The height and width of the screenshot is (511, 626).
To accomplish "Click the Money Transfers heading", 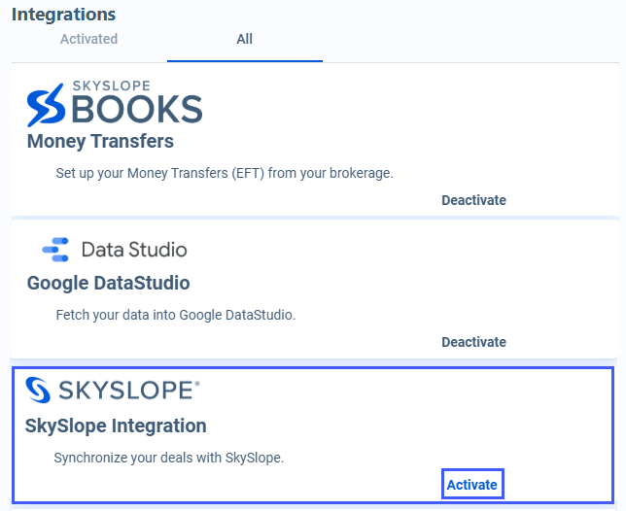I will (x=100, y=141).
